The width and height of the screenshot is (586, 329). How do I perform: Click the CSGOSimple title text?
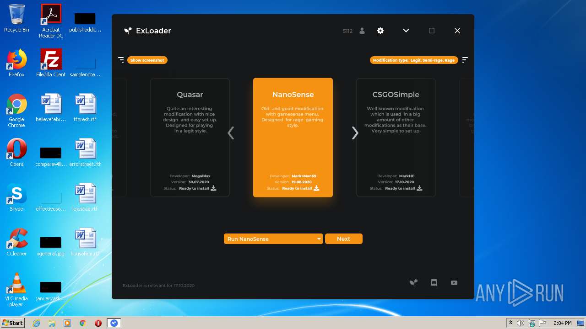point(396,95)
